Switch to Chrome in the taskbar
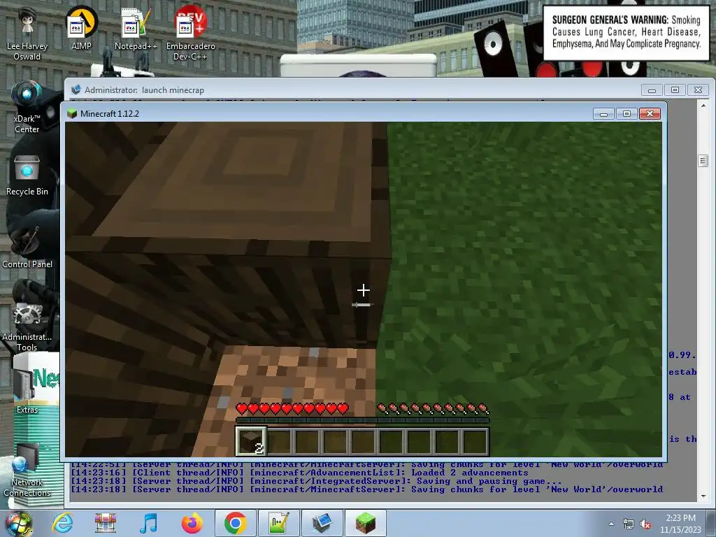This screenshot has width=716, height=537. [235, 523]
